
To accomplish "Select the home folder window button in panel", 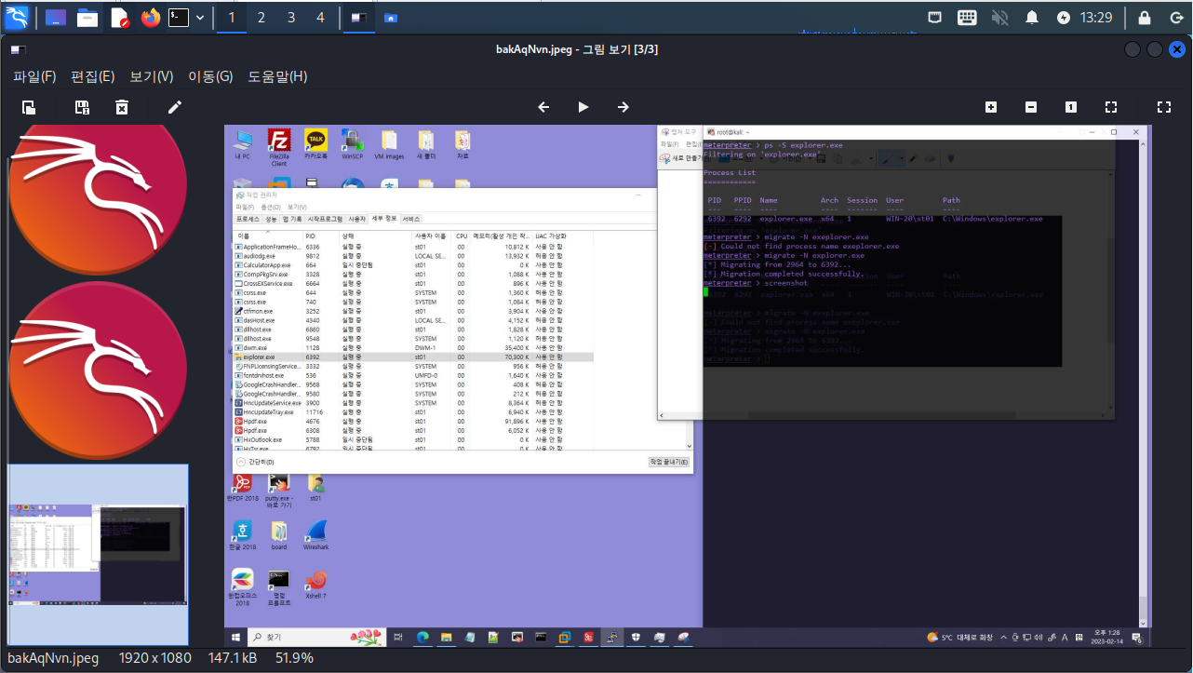I will tap(391, 18).
